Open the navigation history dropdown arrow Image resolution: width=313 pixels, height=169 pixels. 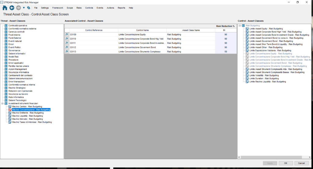coord(24,8)
